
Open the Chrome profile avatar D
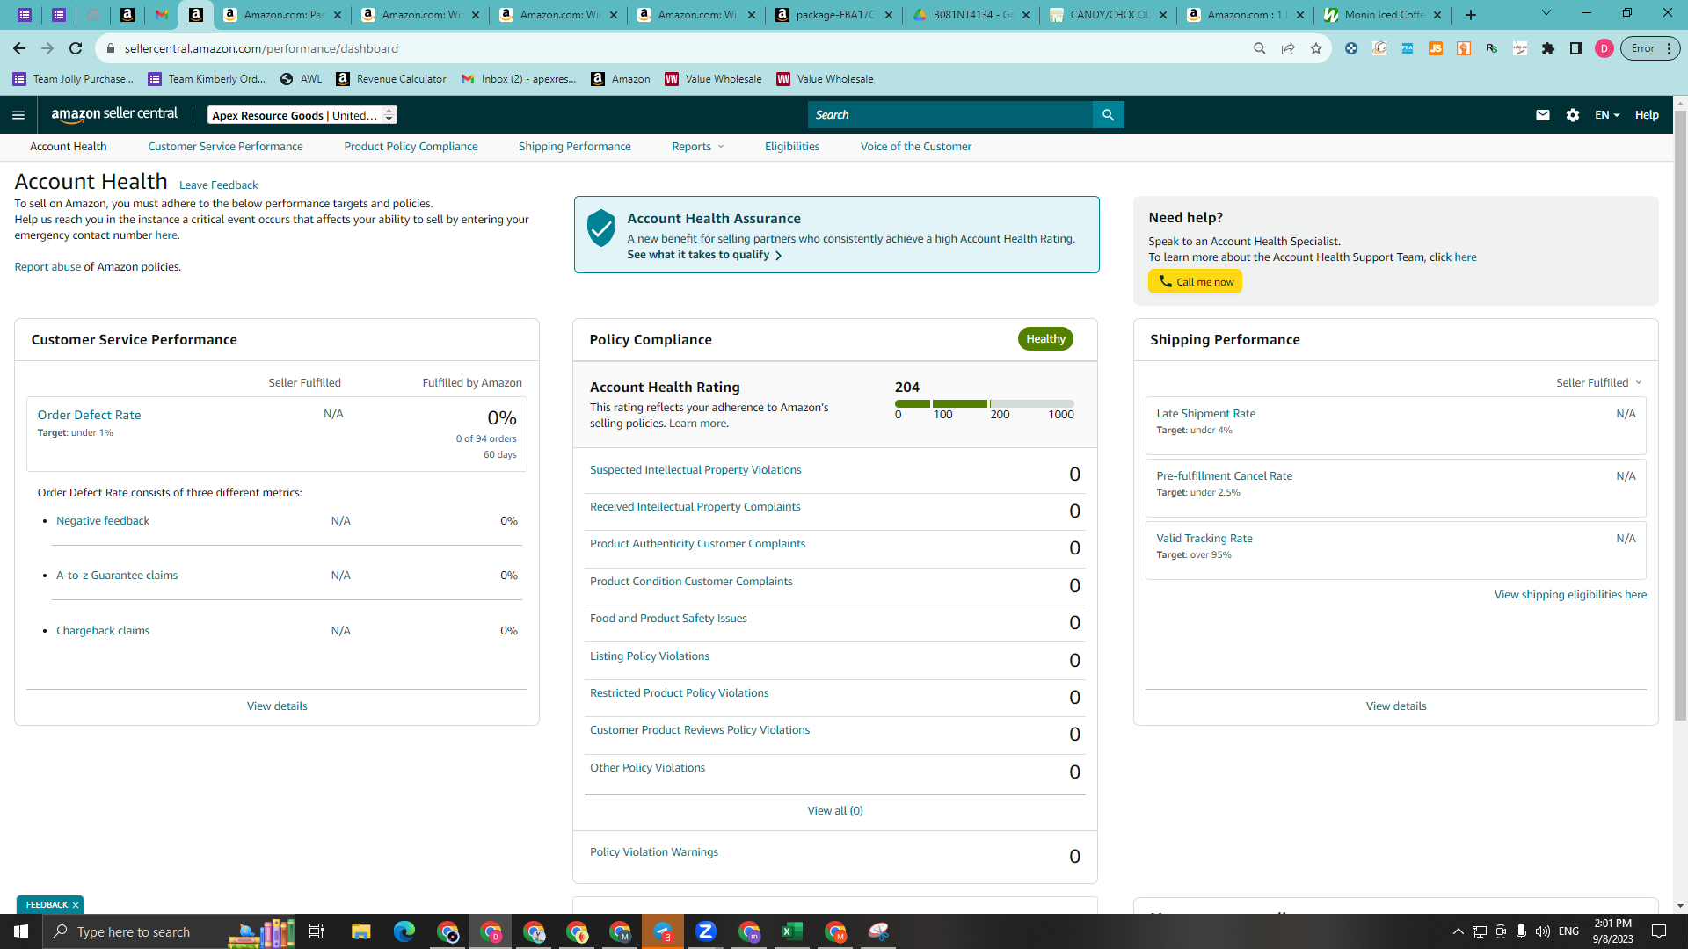tap(1604, 48)
